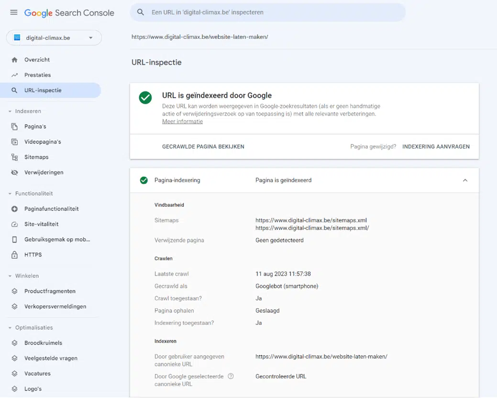Collapse the Functionaliteit sidebar section
This screenshot has height=398, width=497.
coord(10,194)
